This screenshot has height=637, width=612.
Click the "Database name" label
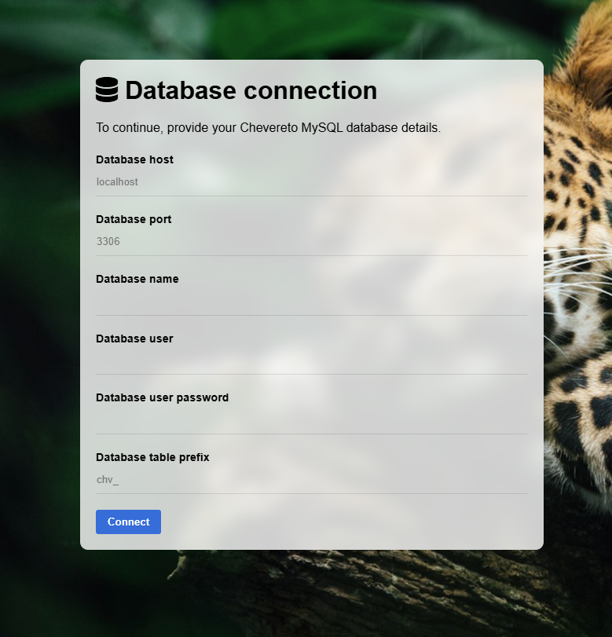[137, 279]
